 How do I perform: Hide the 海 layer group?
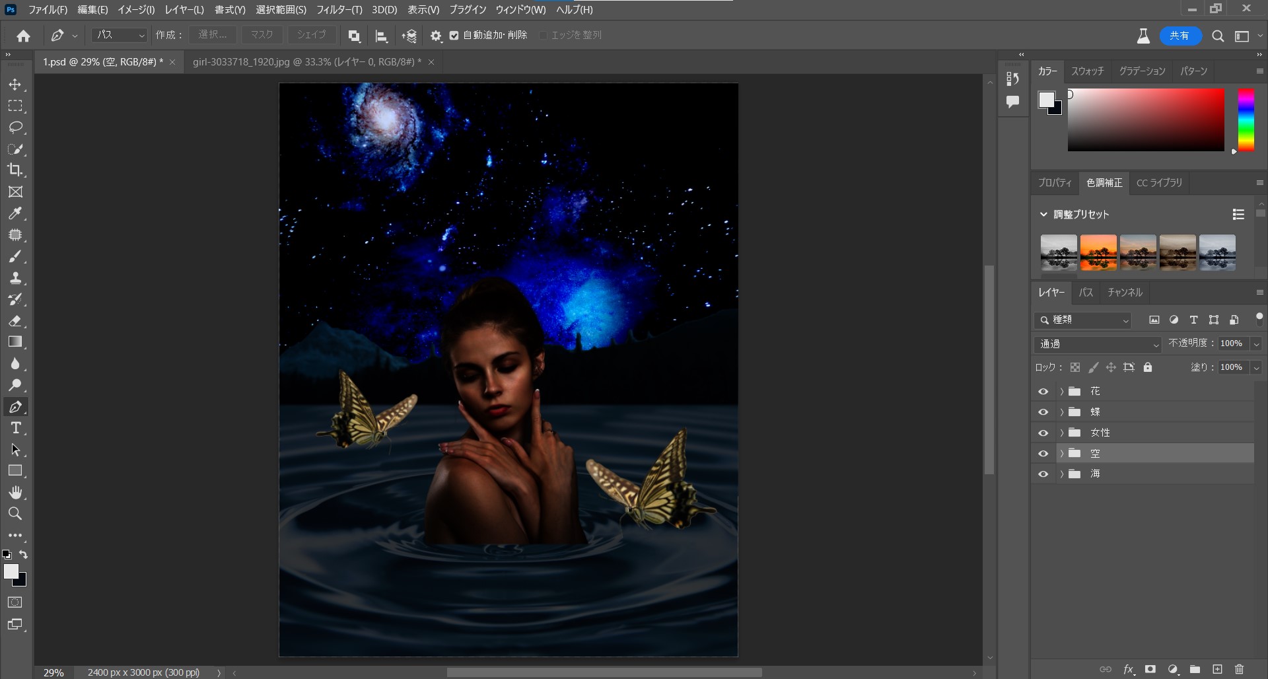coord(1043,474)
